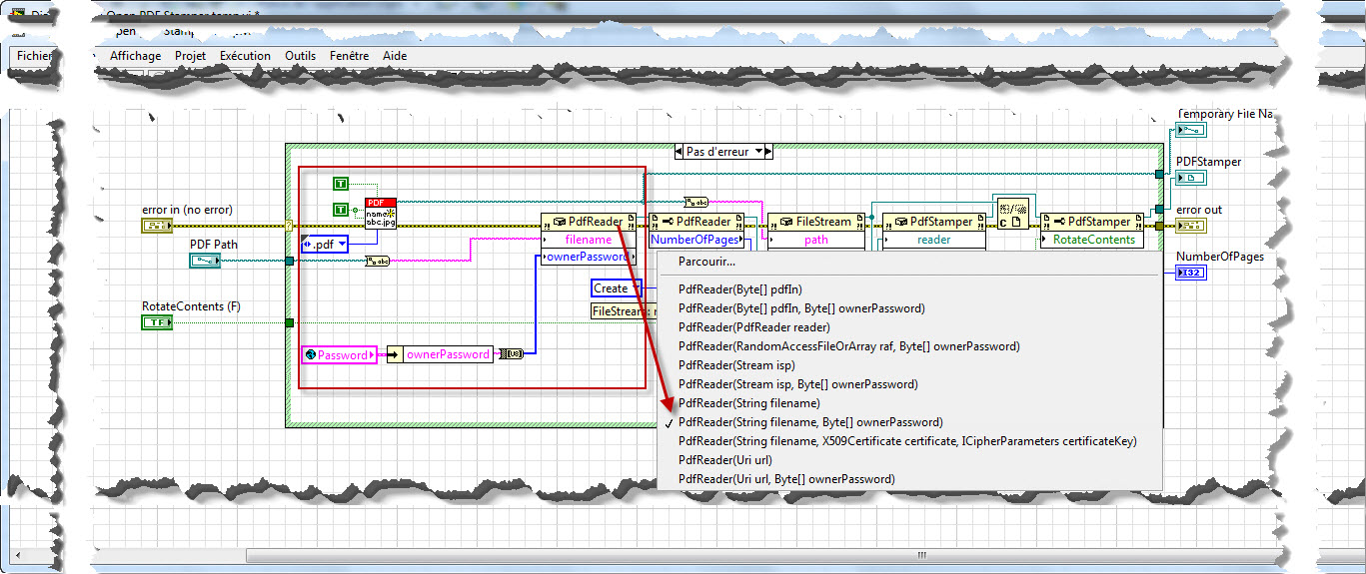Select the NumberOfPages I32 indicator terminal

tap(1191, 273)
